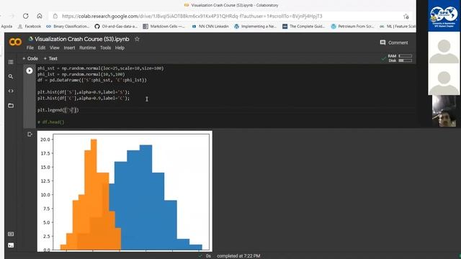461x259 pixels.
Task: Click the phi_sst np.random.normal code line
Action: (x=101, y=68)
